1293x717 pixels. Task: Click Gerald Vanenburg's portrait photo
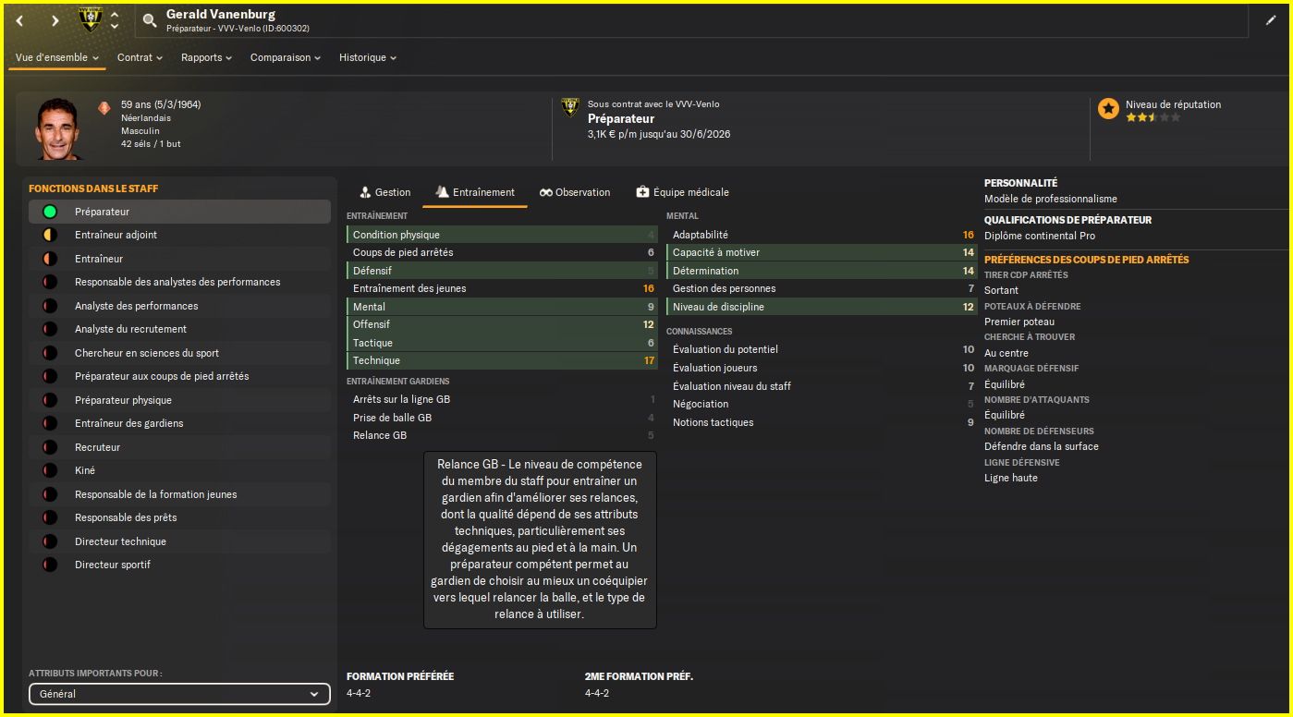[61, 128]
